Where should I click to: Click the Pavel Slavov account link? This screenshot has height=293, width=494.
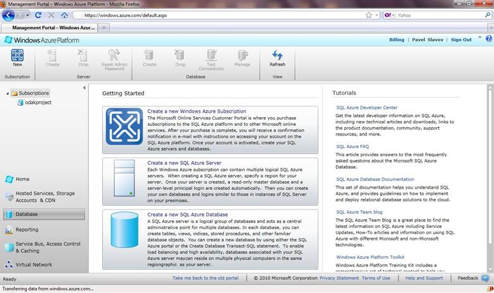tap(427, 40)
